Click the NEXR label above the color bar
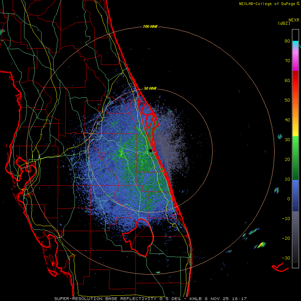The width and height of the screenshot is (301, 301). point(294,20)
